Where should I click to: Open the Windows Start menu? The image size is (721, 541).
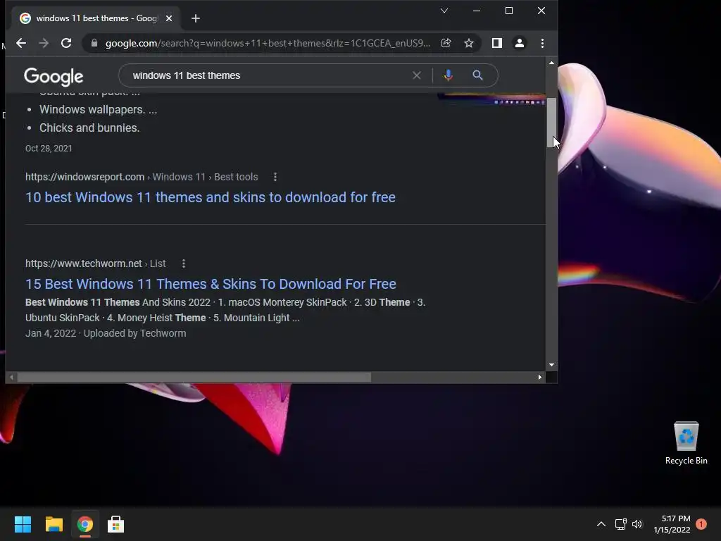[x=23, y=524]
